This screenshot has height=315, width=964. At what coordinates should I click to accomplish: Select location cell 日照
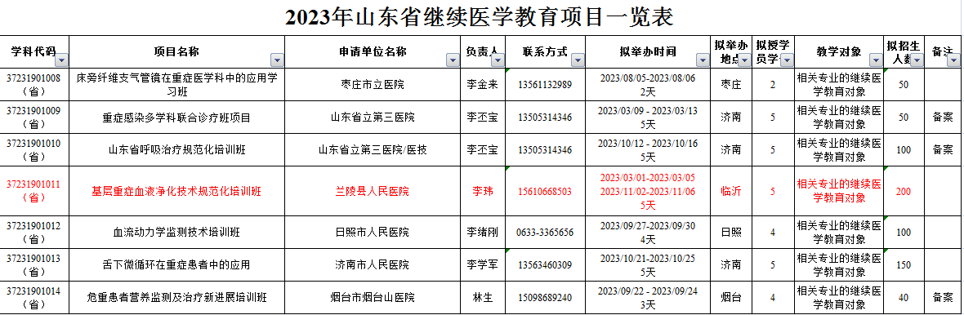coord(731,232)
